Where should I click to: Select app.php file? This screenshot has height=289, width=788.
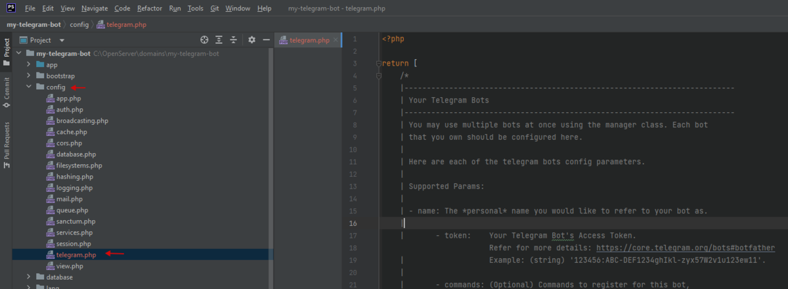tap(68, 99)
